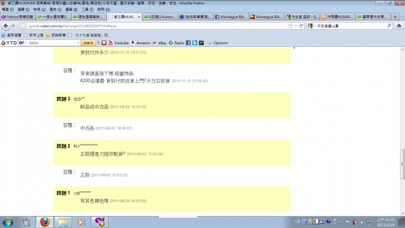The image size is (405, 228).
Task: Switch to the second tab with ruten icon
Action: coord(53,17)
